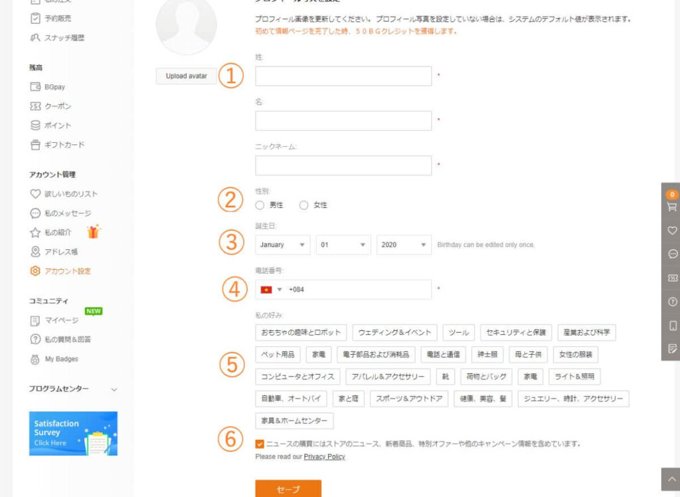680x497 pixels.
Task: Click the help question icon in right sidebar
Action: [672, 302]
